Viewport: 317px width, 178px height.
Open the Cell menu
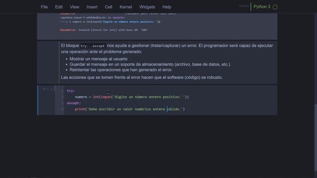[108, 7]
